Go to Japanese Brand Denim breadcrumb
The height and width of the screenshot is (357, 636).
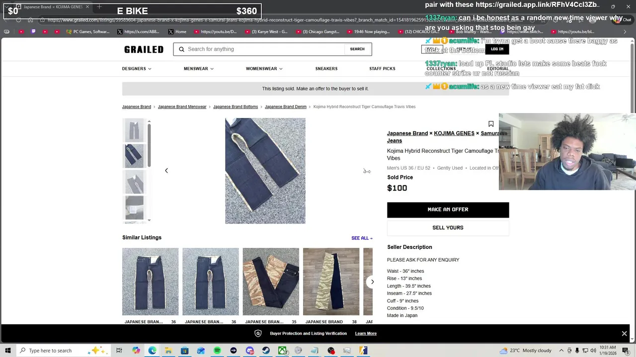(x=286, y=107)
